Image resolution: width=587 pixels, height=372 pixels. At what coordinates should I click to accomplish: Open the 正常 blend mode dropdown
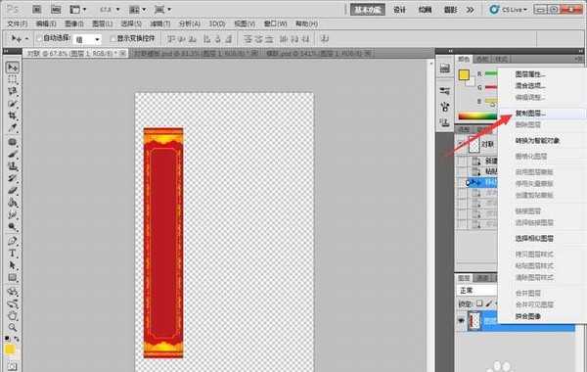(x=477, y=291)
